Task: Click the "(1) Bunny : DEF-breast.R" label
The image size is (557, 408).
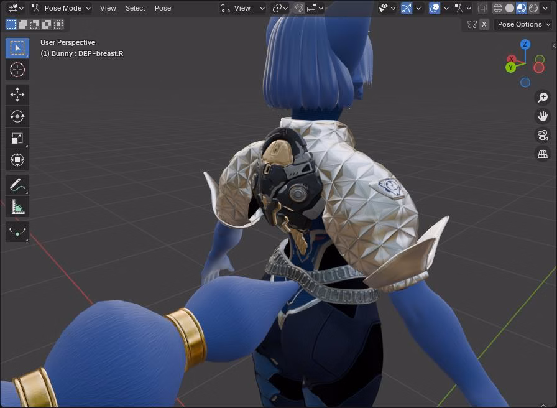Action: click(81, 53)
